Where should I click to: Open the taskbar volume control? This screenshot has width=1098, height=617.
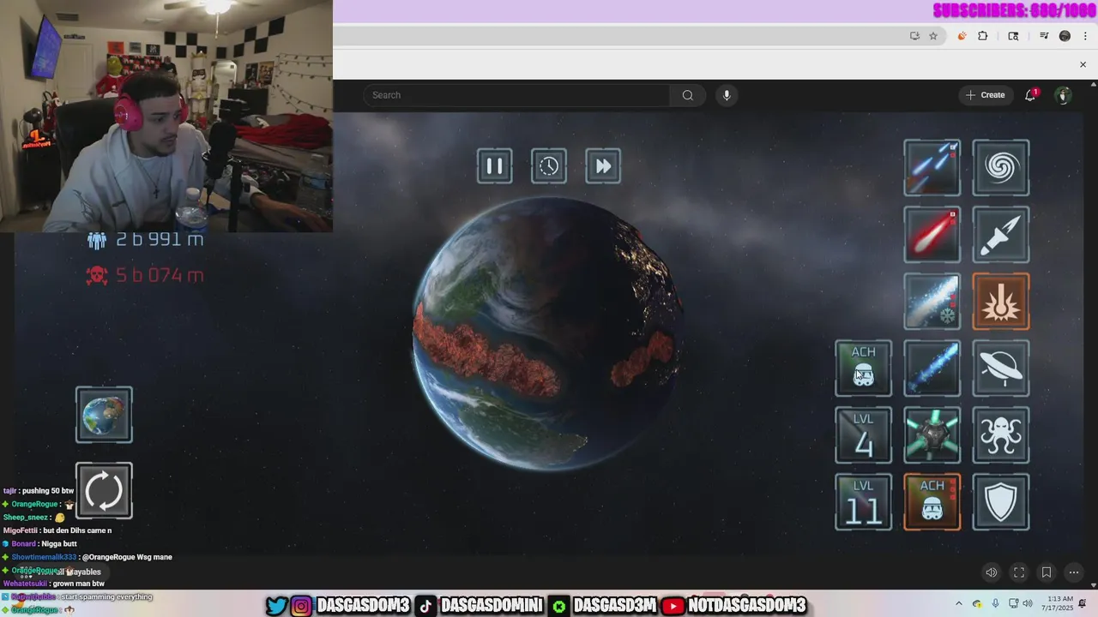[1027, 604]
